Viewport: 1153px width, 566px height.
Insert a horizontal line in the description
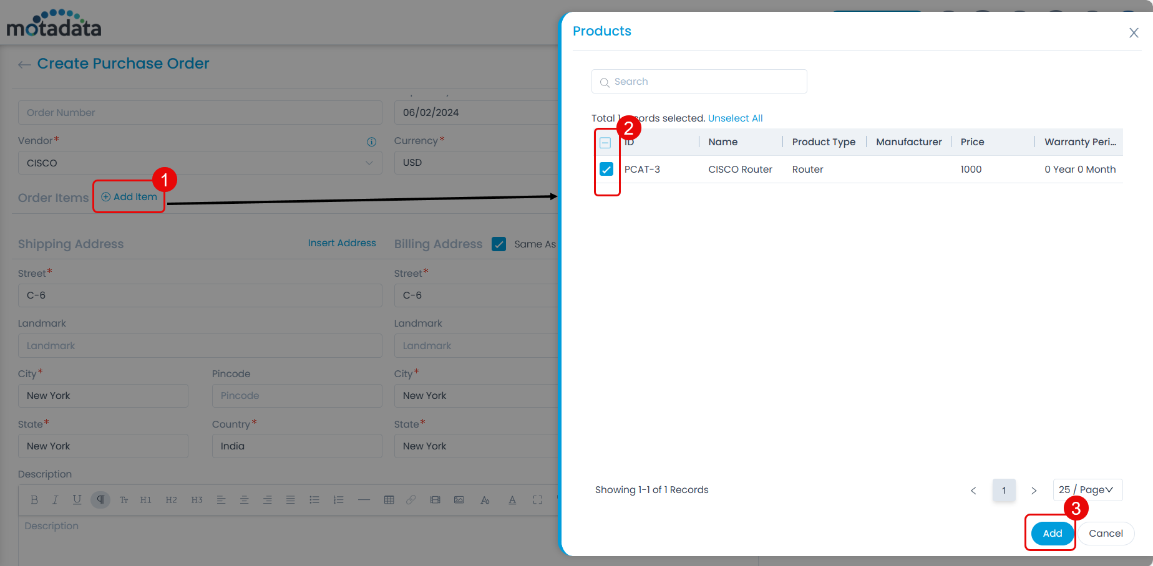[364, 499]
